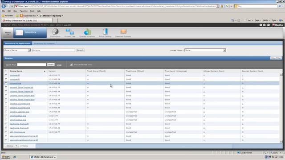Click the Feeds icon in IE command bar

pyautogui.click(x=239, y=20)
